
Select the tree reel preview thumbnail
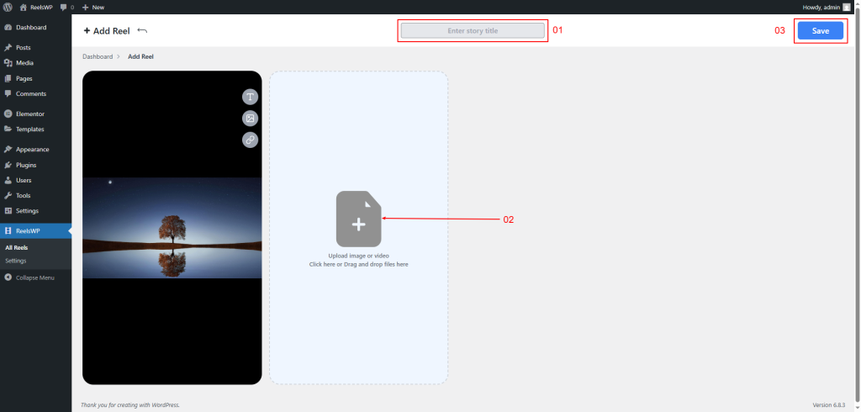[172, 227]
